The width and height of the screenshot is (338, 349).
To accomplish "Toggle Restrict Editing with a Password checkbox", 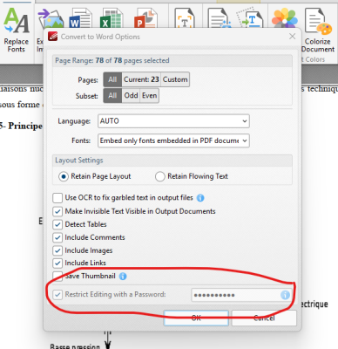I will (x=57, y=295).
